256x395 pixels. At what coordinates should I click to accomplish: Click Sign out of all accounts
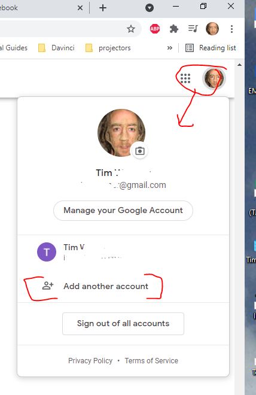123,323
